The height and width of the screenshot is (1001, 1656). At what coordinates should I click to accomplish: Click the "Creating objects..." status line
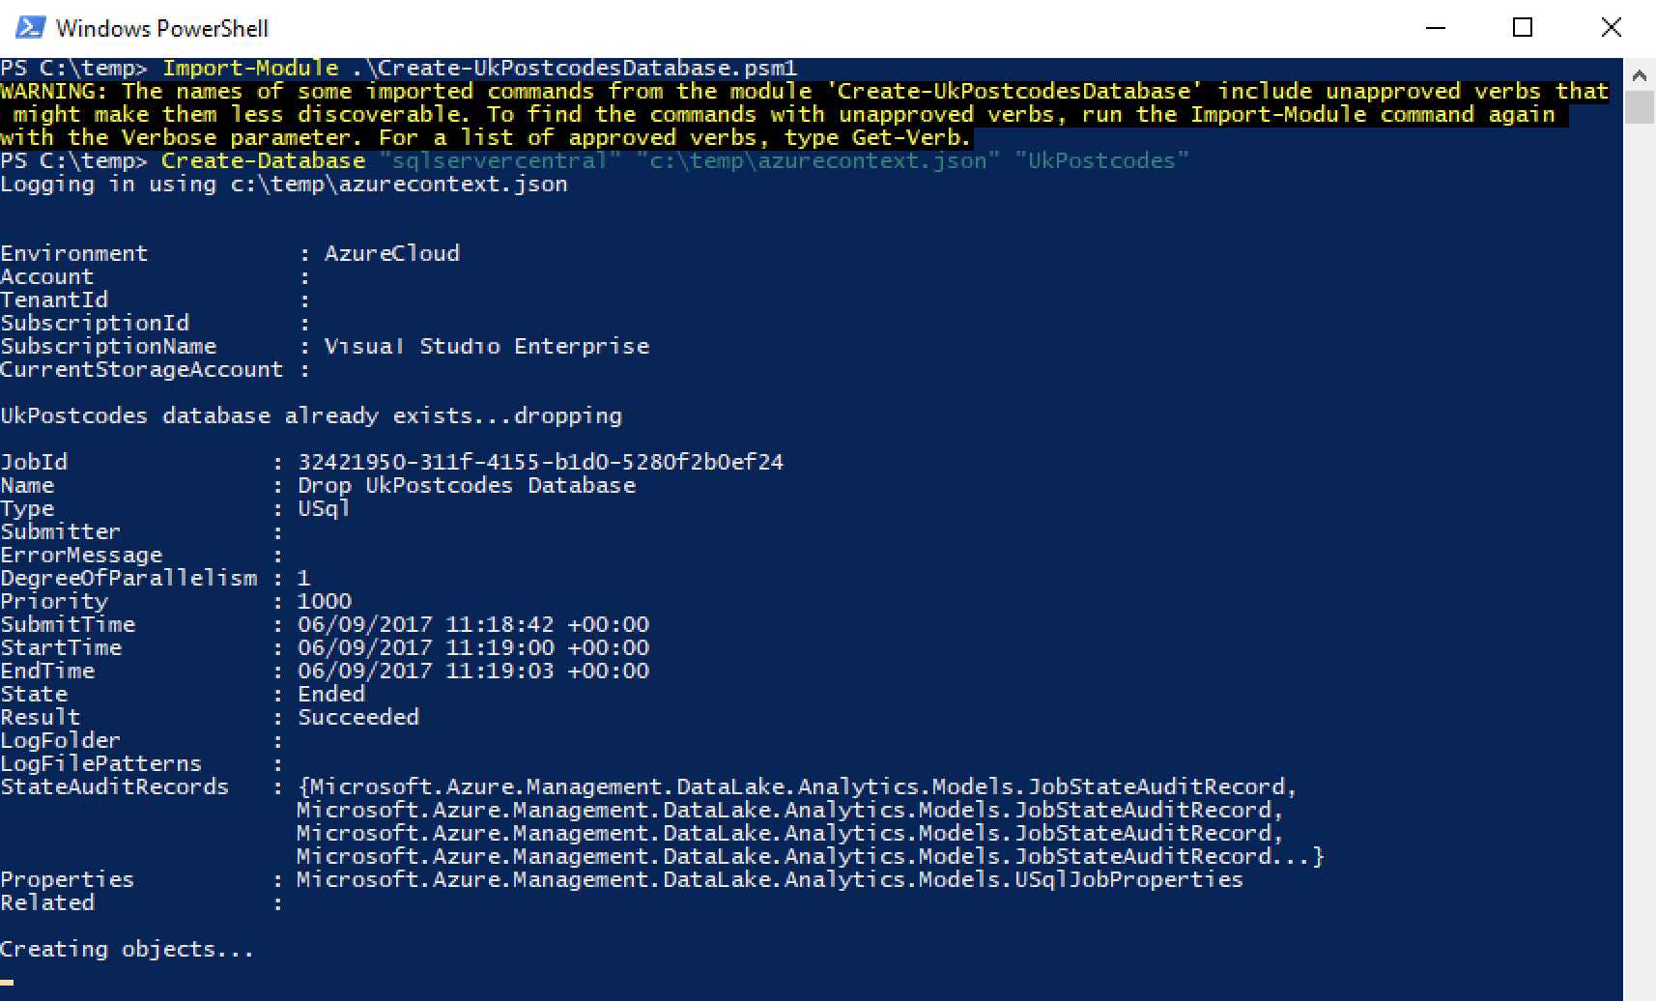(x=127, y=949)
